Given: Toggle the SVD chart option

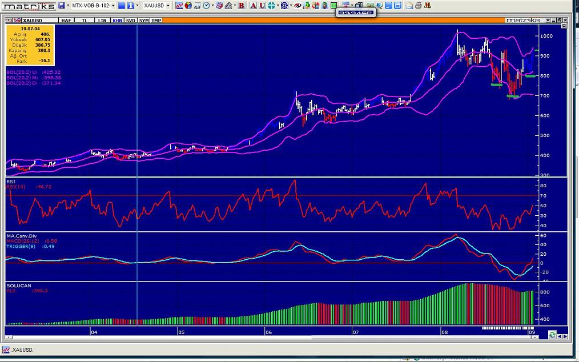Looking at the screenshot, I should (x=131, y=20).
